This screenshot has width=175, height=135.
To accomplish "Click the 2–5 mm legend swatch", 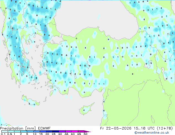I will tap(24, 131).
